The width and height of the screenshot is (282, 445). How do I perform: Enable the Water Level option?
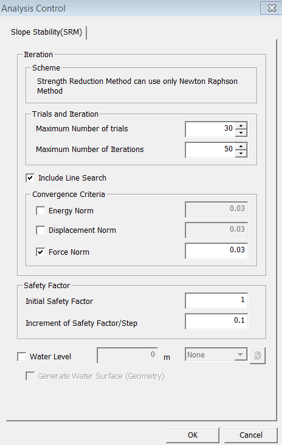coord(22,356)
